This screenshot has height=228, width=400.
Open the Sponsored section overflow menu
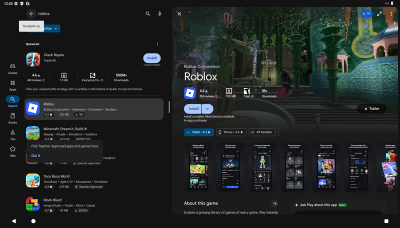click(x=157, y=44)
